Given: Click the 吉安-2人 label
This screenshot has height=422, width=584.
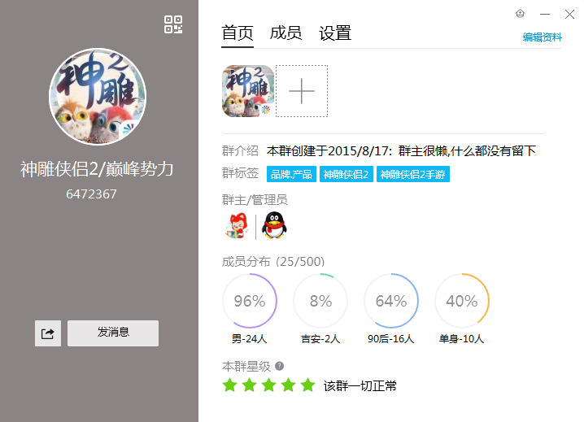Looking at the screenshot, I should tap(320, 339).
